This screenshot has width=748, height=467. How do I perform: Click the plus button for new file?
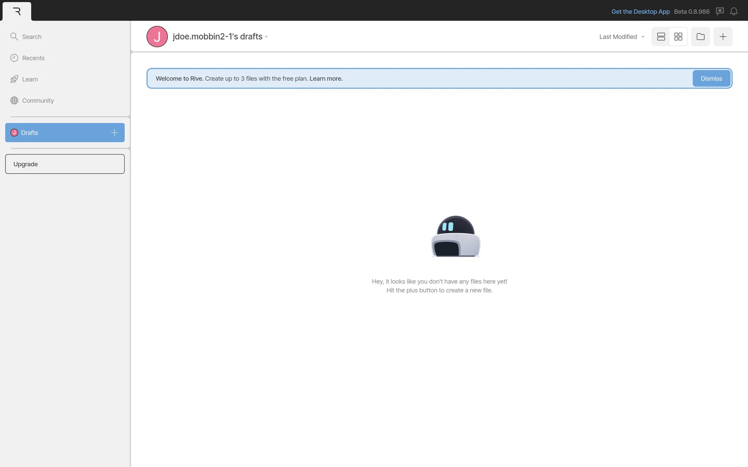(723, 37)
